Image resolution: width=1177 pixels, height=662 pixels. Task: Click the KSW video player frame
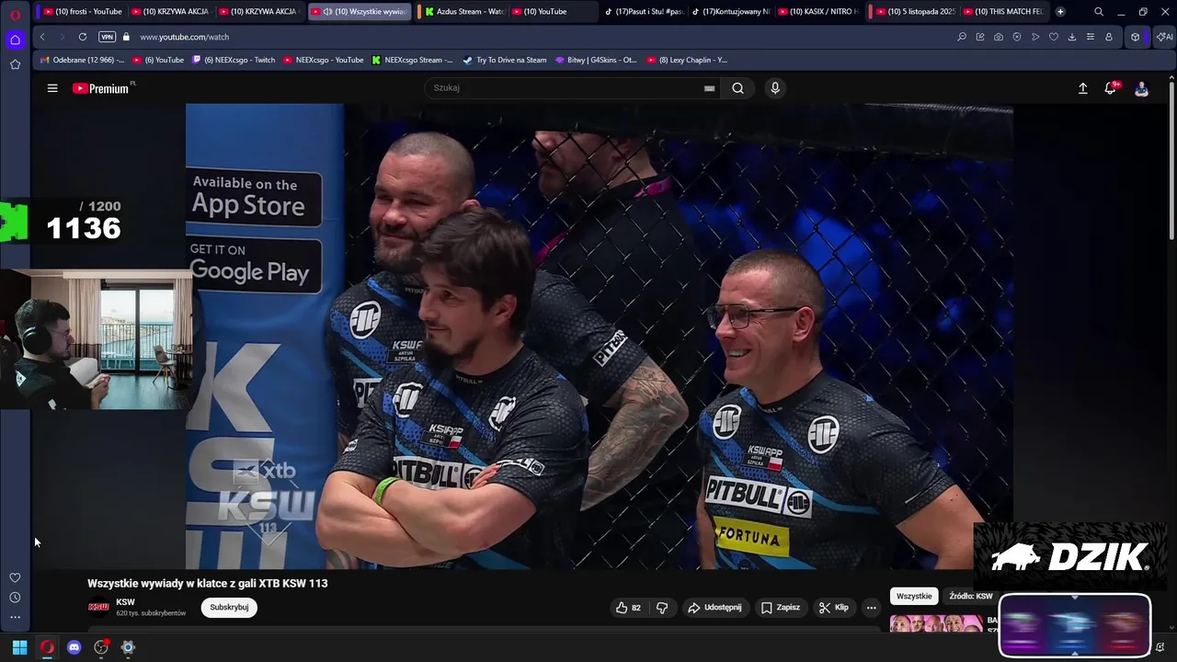(600, 336)
